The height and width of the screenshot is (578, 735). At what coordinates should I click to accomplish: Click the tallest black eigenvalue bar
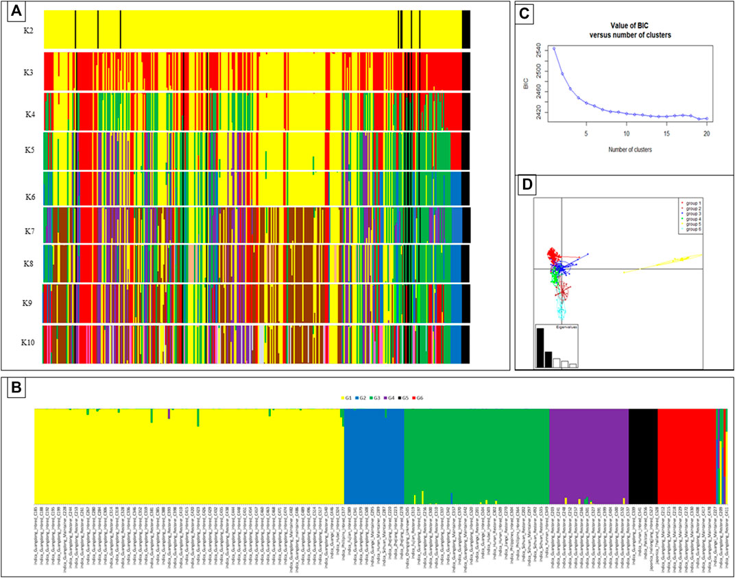[540, 348]
